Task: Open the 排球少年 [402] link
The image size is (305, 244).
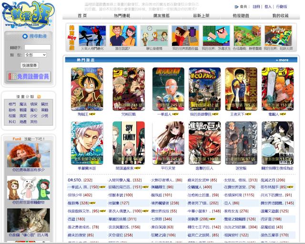Action: 80,195
